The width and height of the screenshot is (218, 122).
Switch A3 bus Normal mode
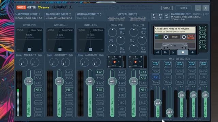click(180, 65)
